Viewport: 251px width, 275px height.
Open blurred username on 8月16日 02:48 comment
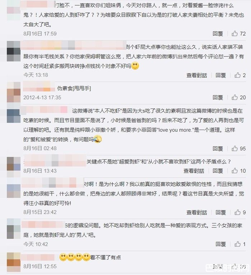click(x=44, y=110)
